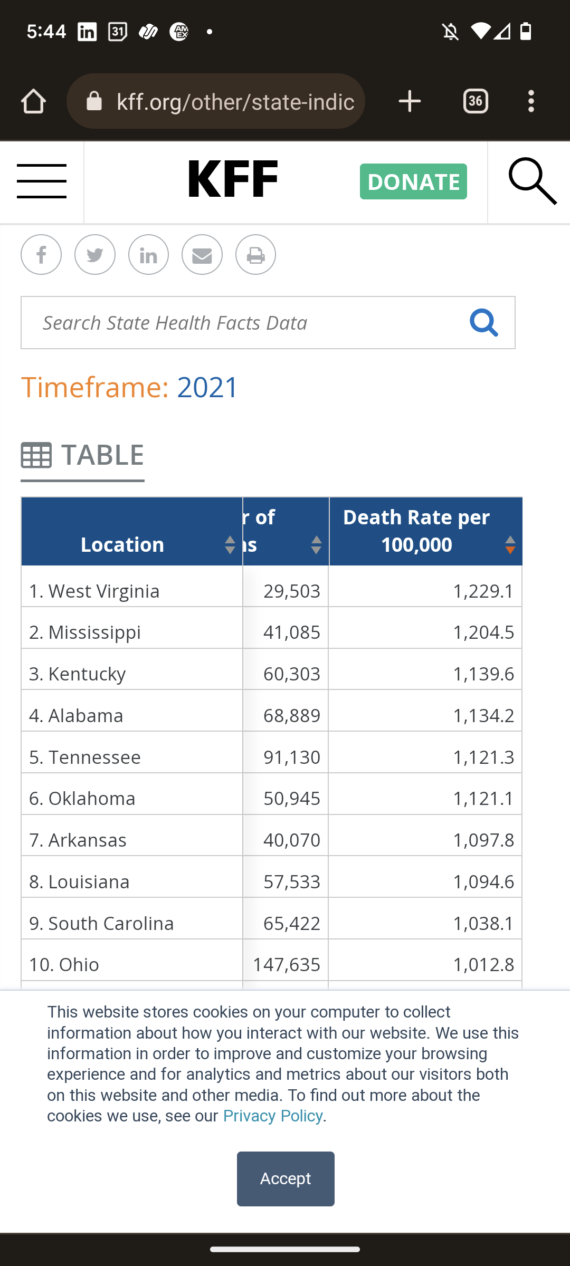Show open tabs switcher
The image size is (570, 1266).
coord(476,101)
